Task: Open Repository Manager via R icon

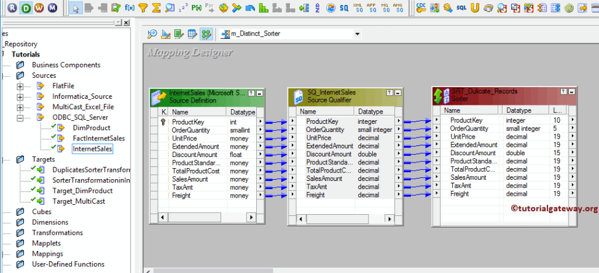Action: pos(12,7)
